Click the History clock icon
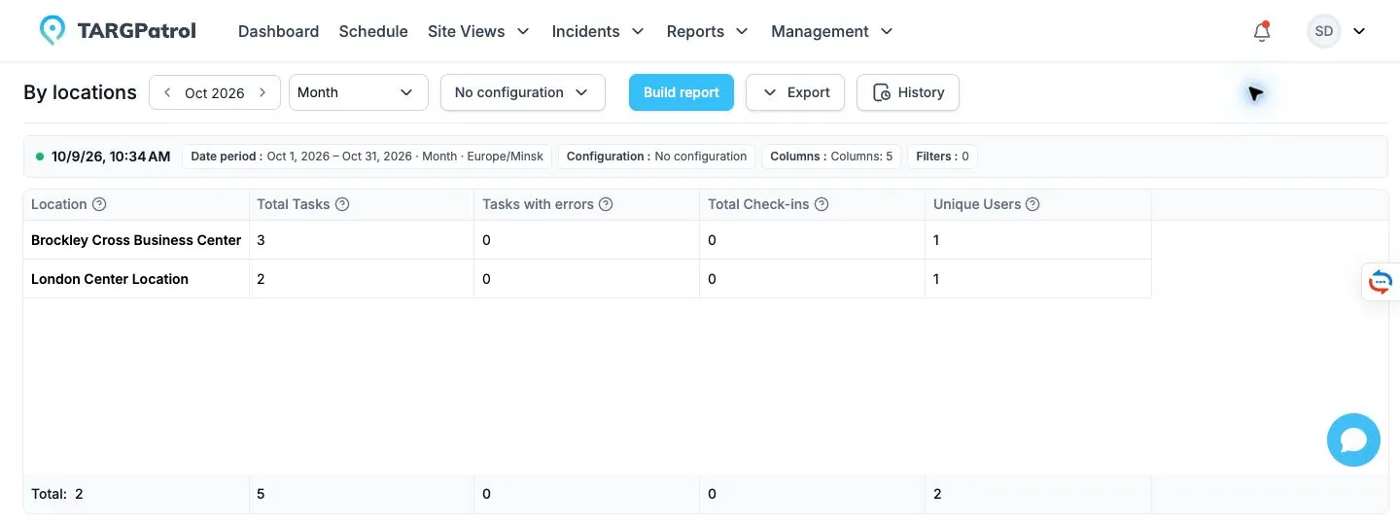Screen dimensions: 1400x525 pyautogui.click(x=882, y=92)
